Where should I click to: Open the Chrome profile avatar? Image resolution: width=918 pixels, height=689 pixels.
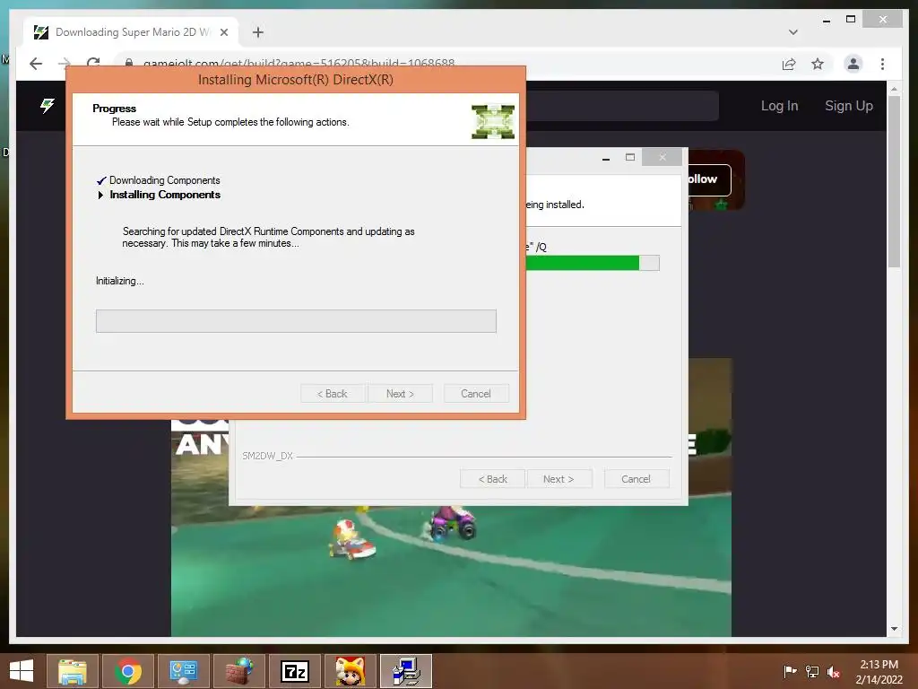853,64
